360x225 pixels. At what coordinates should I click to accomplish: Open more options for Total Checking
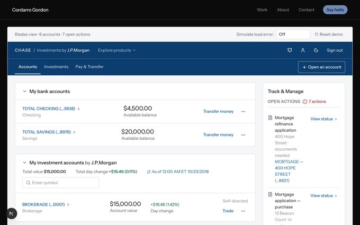(243, 112)
